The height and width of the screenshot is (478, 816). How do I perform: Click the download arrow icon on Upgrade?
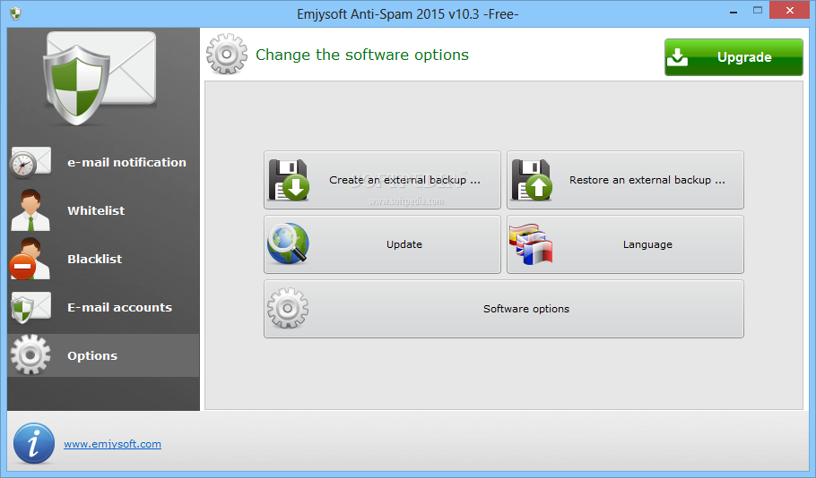pyautogui.click(x=678, y=56)
